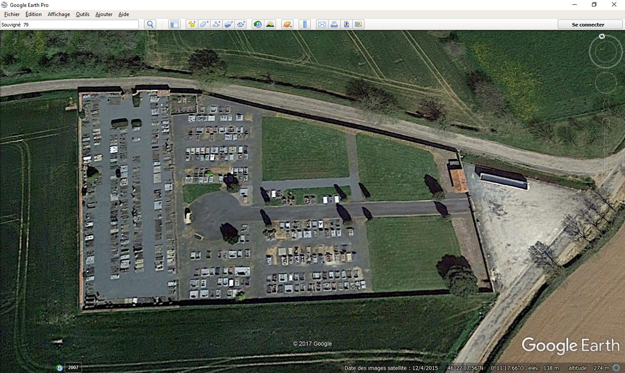Click the élév. 138 m readout

click(x=543, y=368)
